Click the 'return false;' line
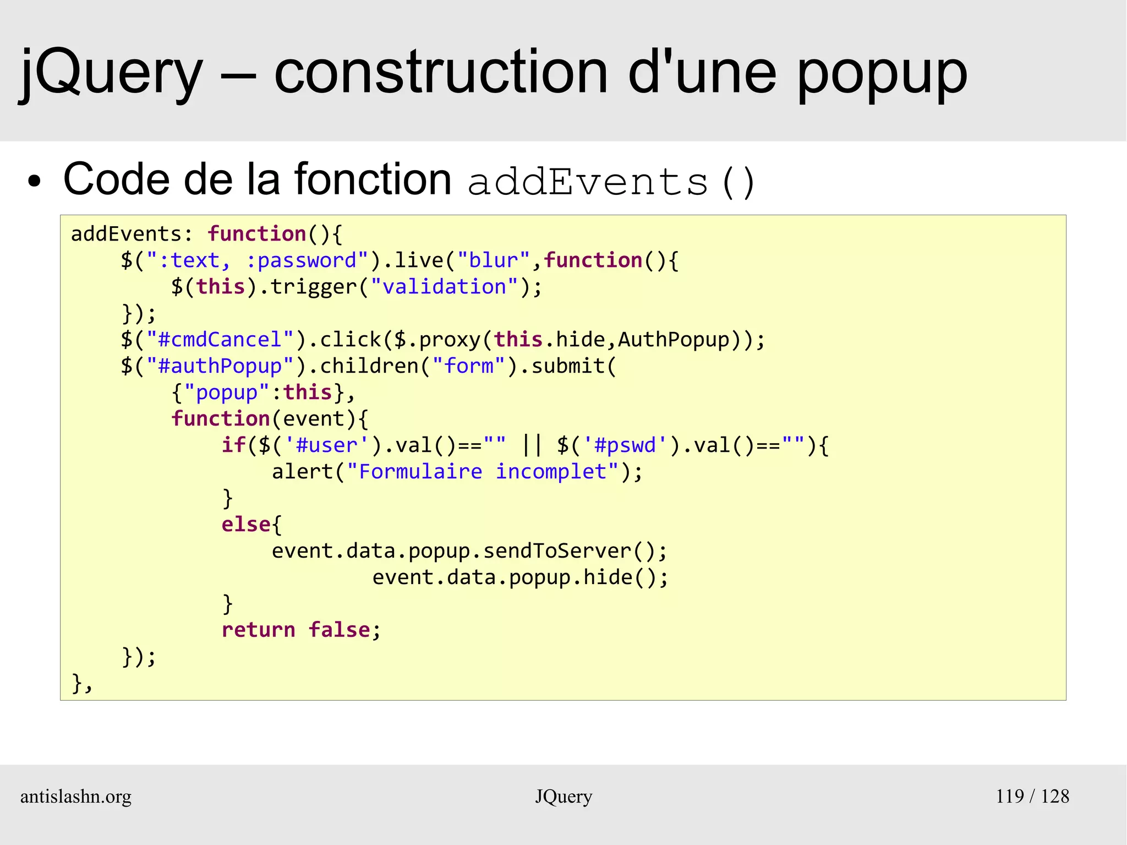 [301, 630]
